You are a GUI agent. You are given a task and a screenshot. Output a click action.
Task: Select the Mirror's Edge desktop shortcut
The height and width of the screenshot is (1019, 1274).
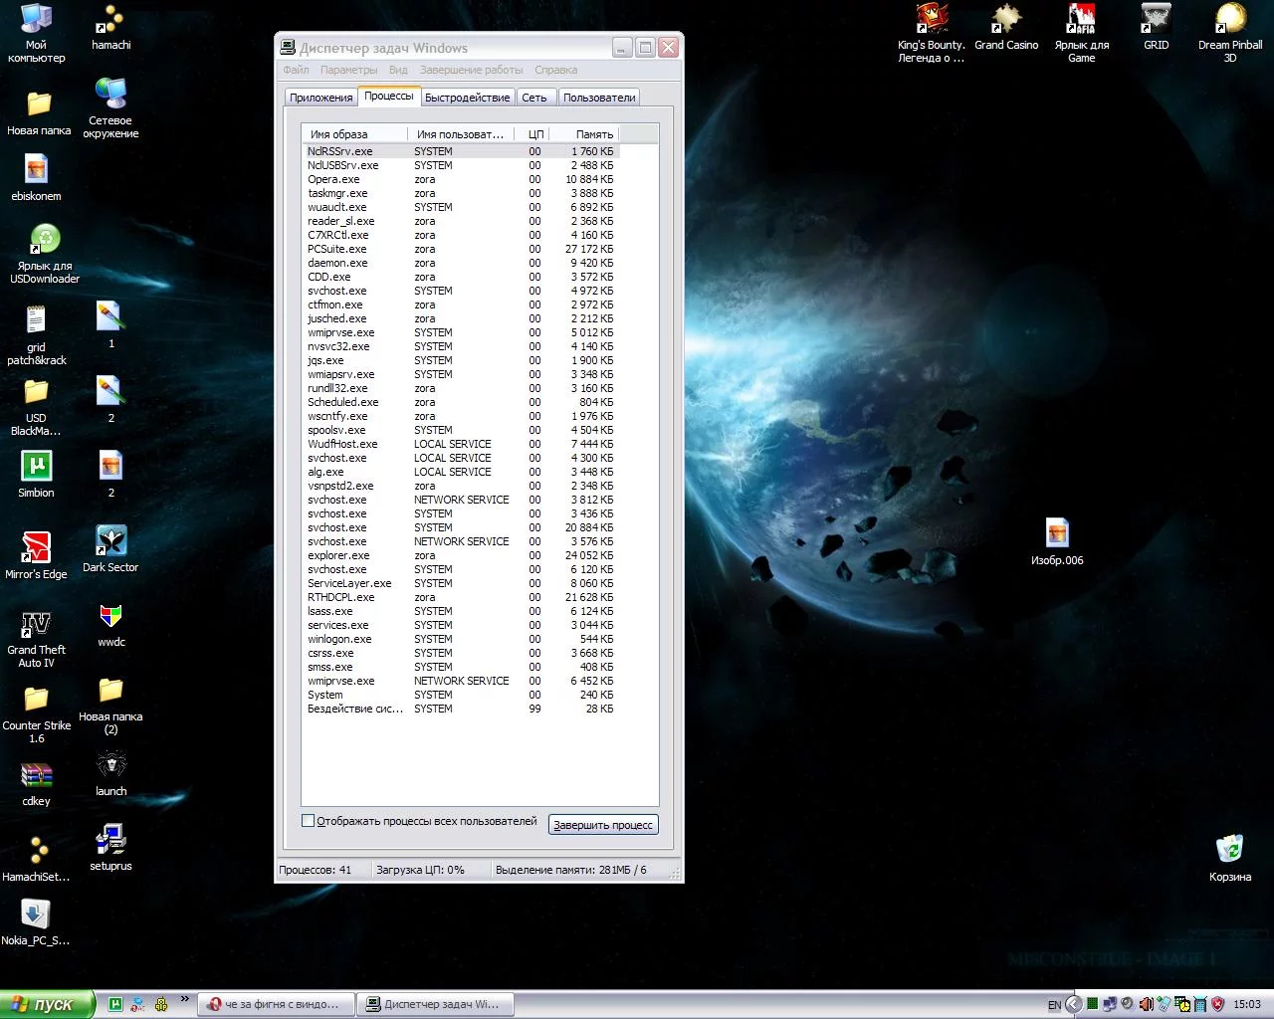(36, 547)
